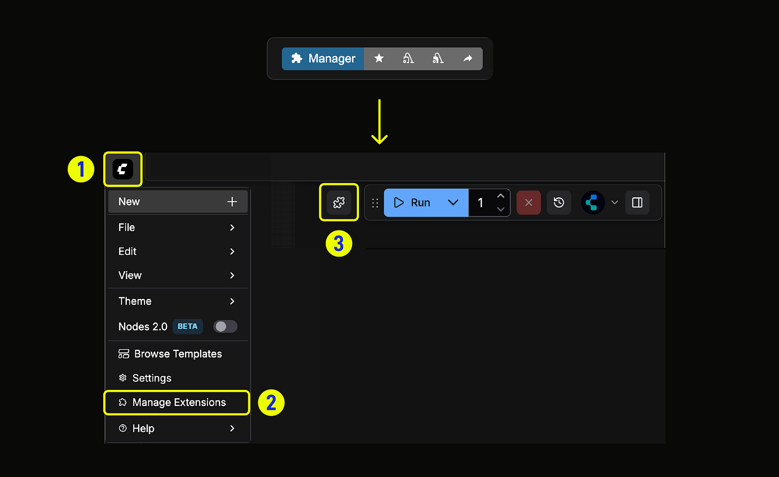The width and height of the screenshot is (779, 477).
Task: Click the share arrow icon
Action: [468, 59]
